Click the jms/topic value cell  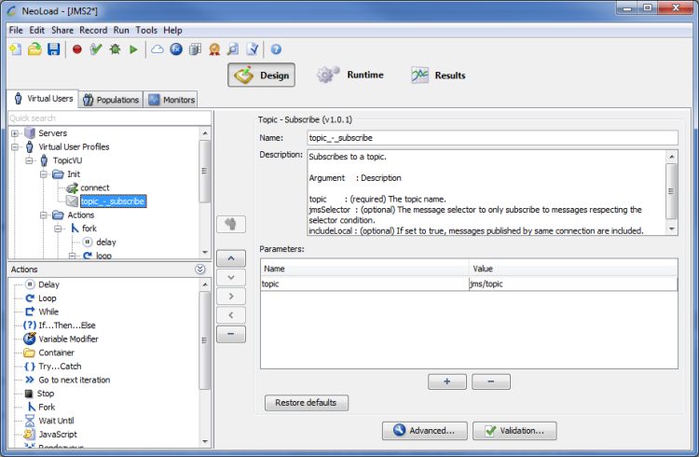[573, 284]
